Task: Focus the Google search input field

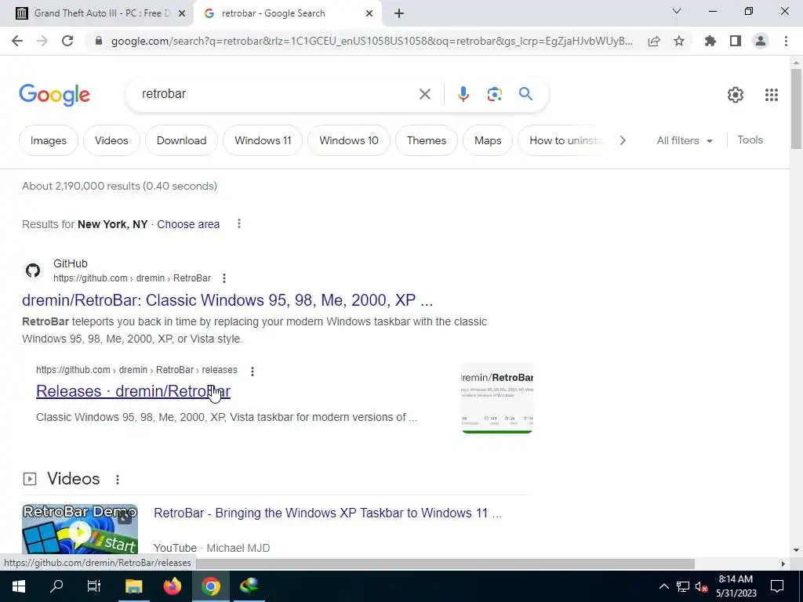Action: [277, 94]
